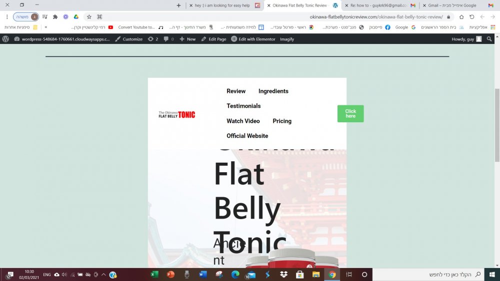Click the Testimonials navigation link
Image resolution: width=500 pixels, height=281 pixels.
click(x=243, y=106)
